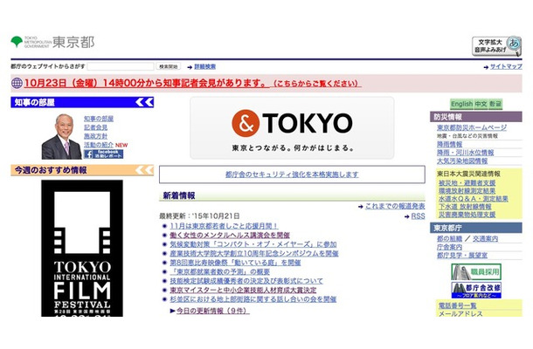Collapse the 今週のおすすめ情報 panel with the double-arrow icon
Image resolution: width=533 pixels, height=349 pixels.
[144, 170]
